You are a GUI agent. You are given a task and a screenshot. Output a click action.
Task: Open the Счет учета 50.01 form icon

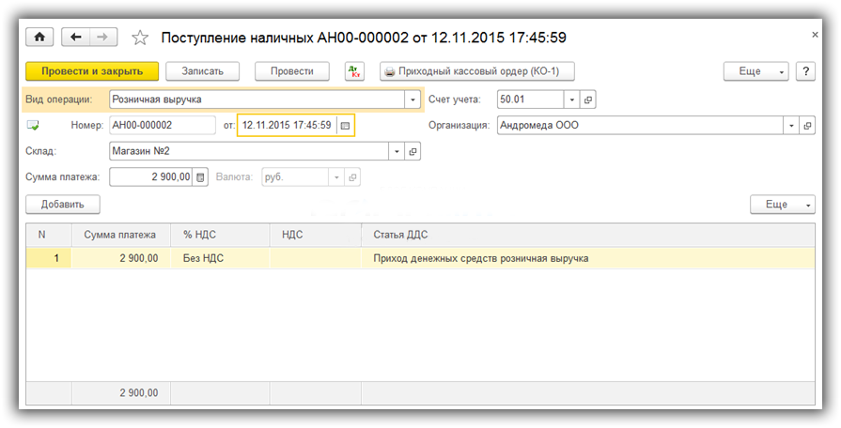(588, 99)
